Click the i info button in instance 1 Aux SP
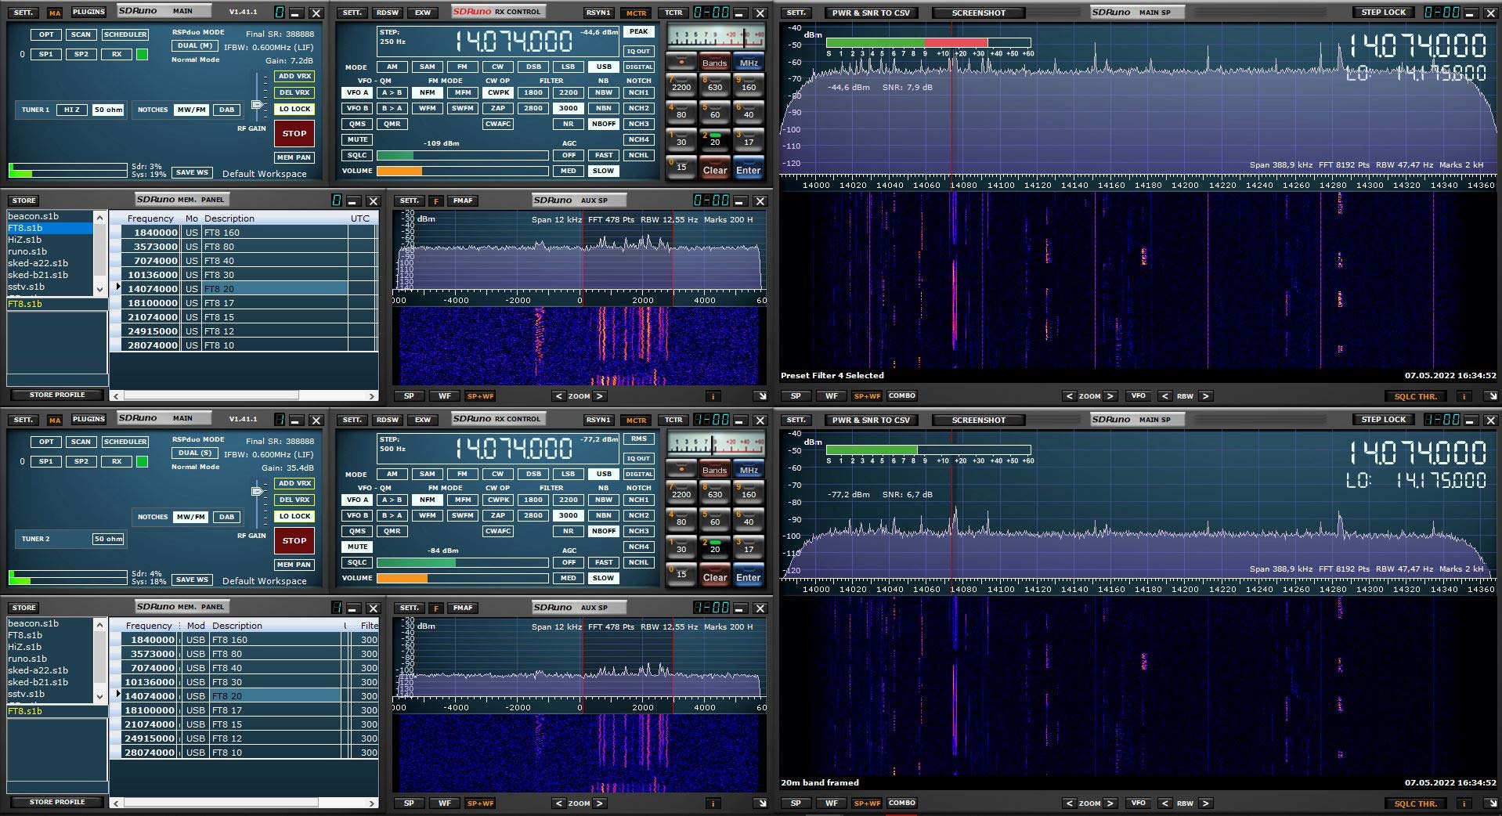 [x=713, y=803]
